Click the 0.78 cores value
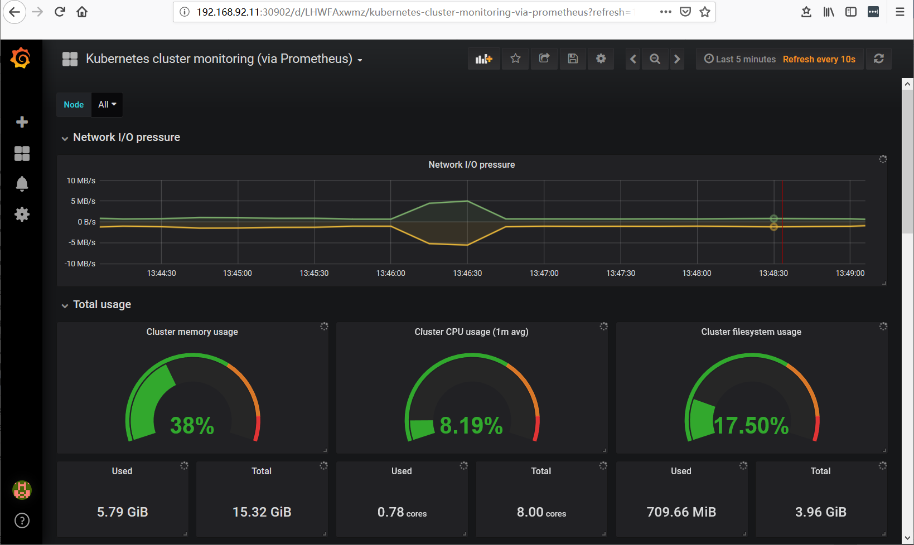Viewport: 914px width, 545px height. click(402, 512)
